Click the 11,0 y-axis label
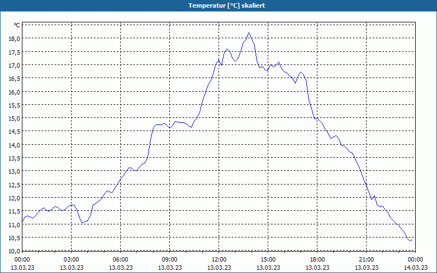Screen dimensions: 437x273 (x=14, y=225)
